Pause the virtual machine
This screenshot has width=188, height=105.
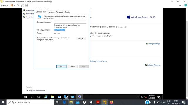coord(12,5)
